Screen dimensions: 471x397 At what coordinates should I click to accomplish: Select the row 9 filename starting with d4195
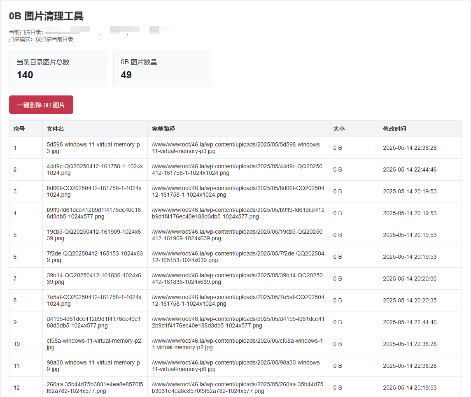95,322
